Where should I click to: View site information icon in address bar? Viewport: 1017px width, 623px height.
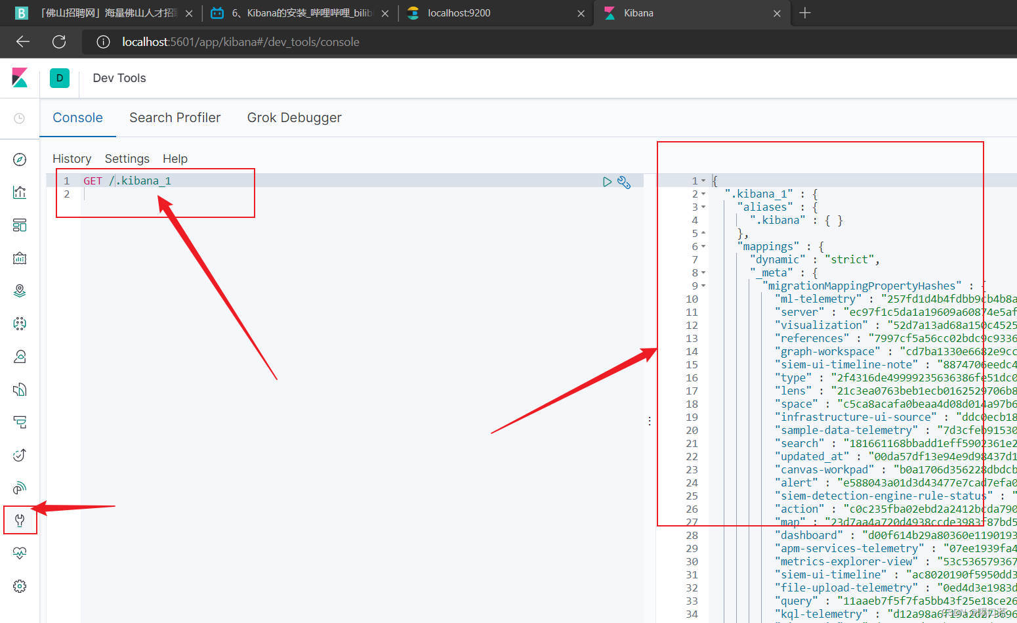[103, 42]
